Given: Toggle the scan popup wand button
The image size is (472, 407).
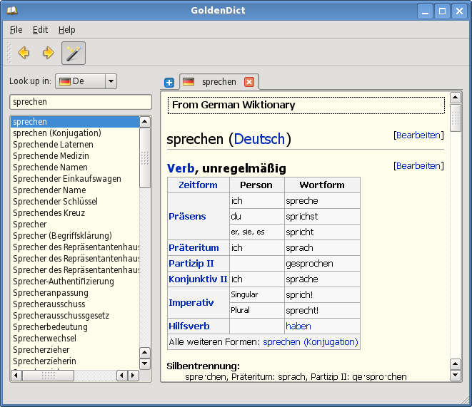Looking at the screenshot, I should (73, 53).
